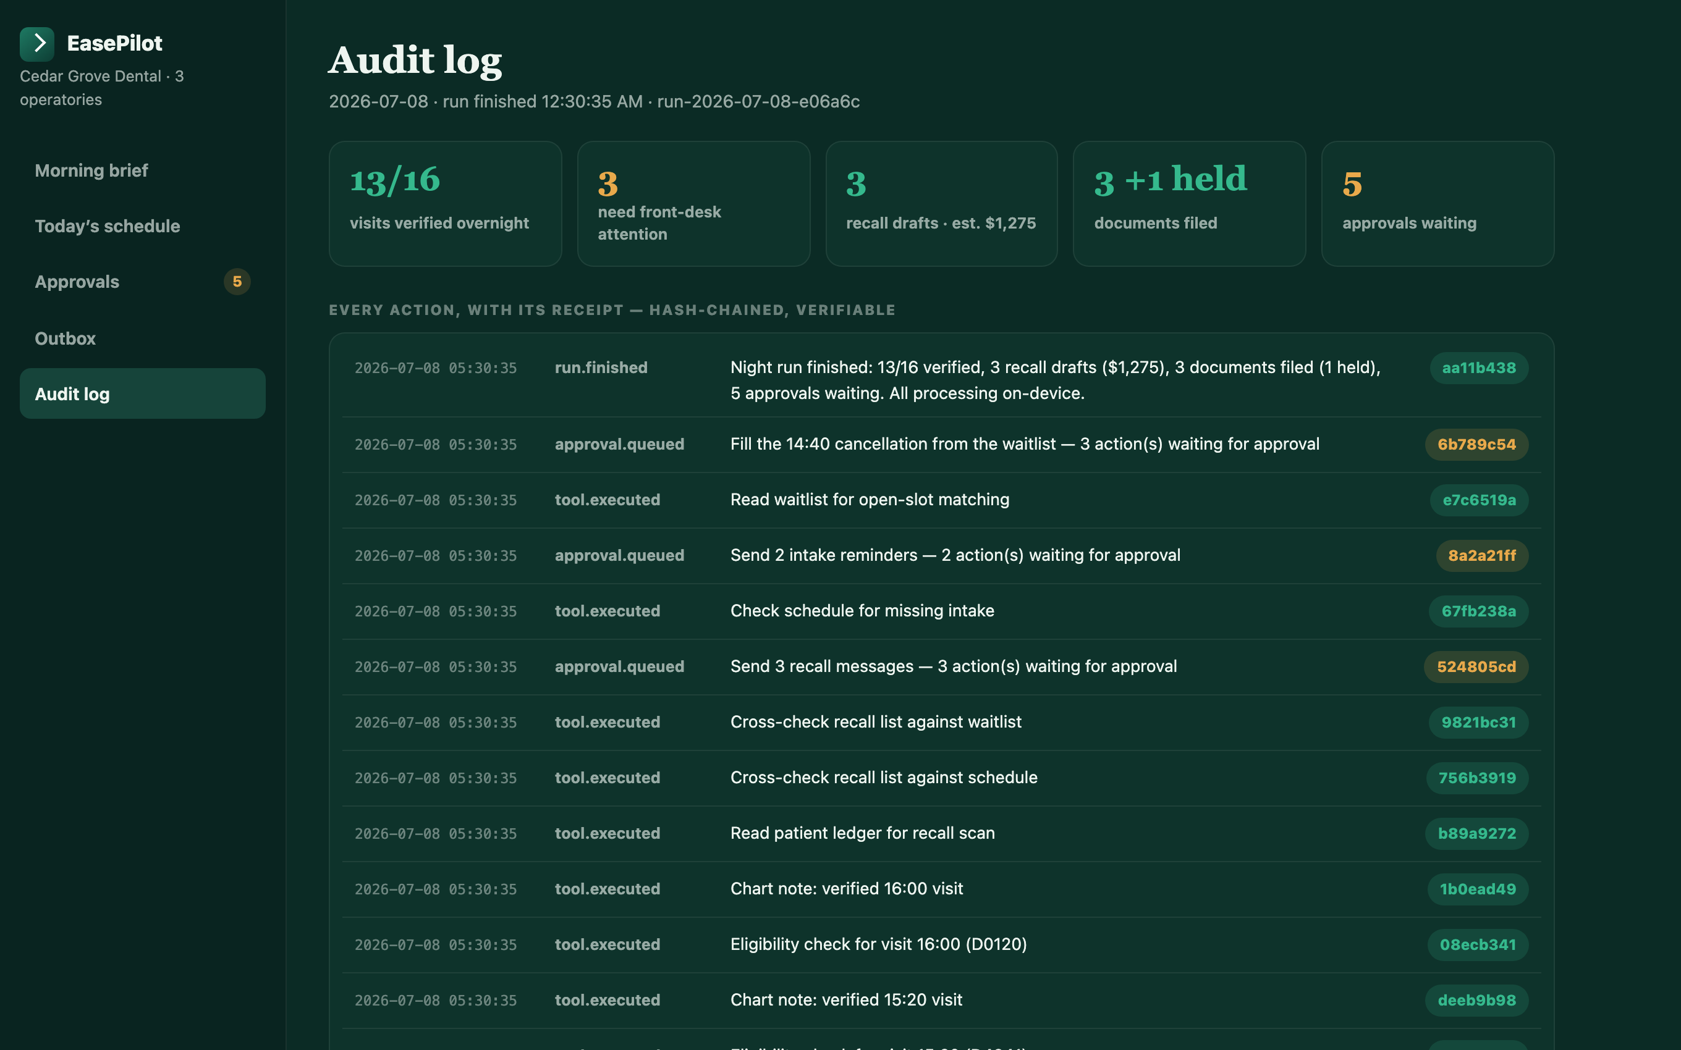The image size is (1681, 1050).
Task: Open the 3 +1 held documents filed card
Action: click(x=1189, y=203)
